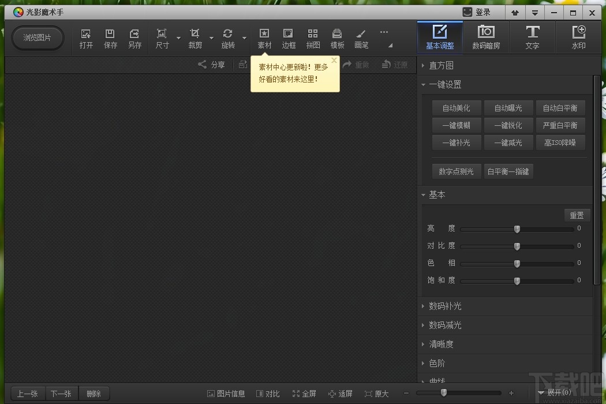Click the 还原 restore icon

[395, 65]
